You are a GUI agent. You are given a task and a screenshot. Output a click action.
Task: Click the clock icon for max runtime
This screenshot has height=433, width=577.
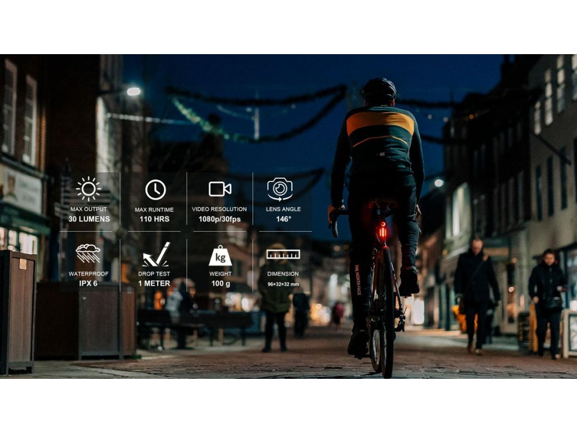coord(156,190)
